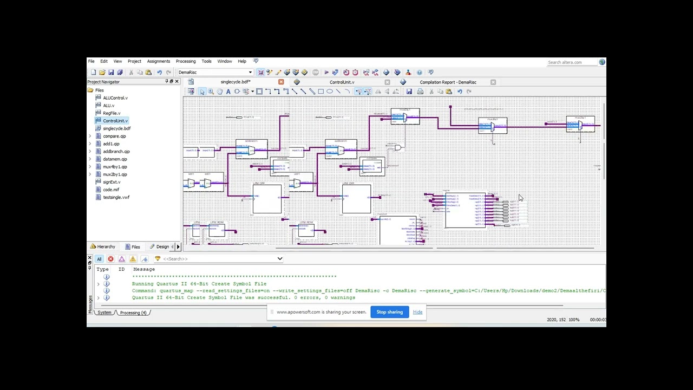The image size is (693, 390).
Task: Pick the Hand pan tool
Action: (219, 92)
